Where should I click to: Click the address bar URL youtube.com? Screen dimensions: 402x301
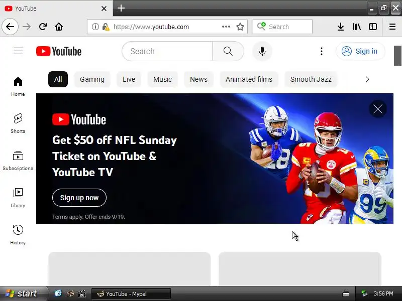(x=151, y=27)
